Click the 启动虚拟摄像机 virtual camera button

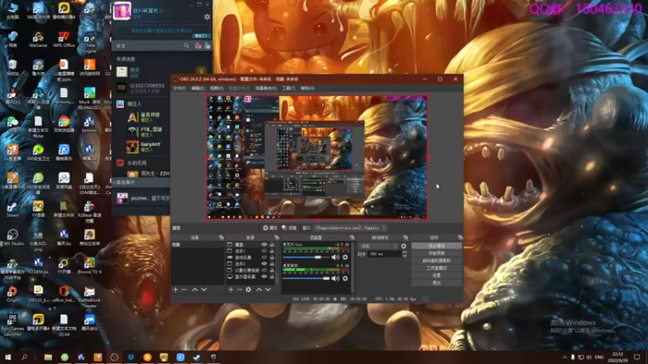(437, 260)
